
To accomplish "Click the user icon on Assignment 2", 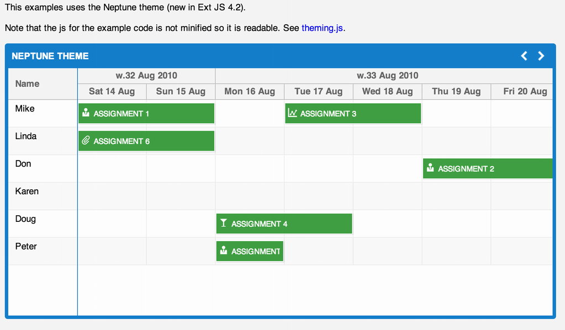I will (430, 168).
